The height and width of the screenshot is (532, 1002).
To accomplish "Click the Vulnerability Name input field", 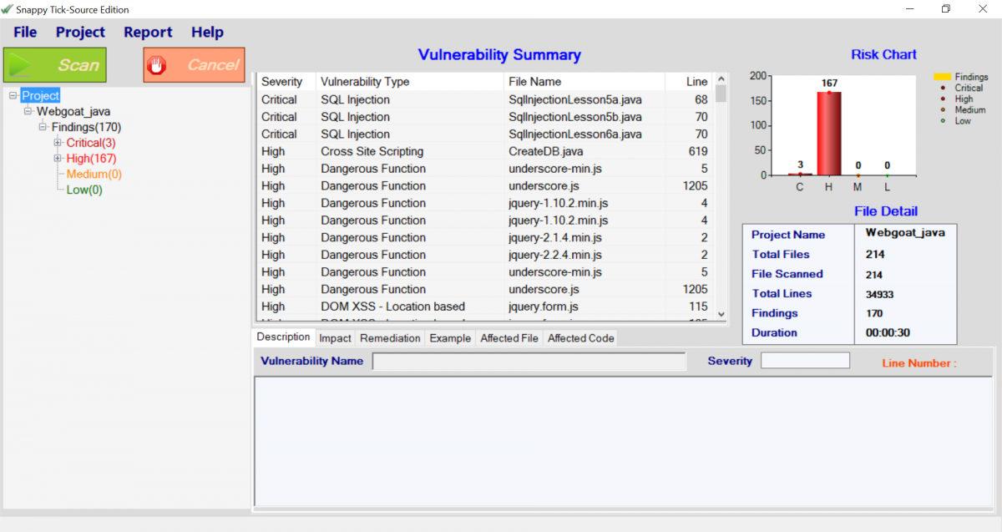I will [x=529, y=362].
